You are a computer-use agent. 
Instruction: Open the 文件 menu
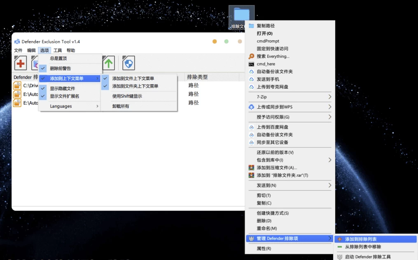tap(18, 50)
